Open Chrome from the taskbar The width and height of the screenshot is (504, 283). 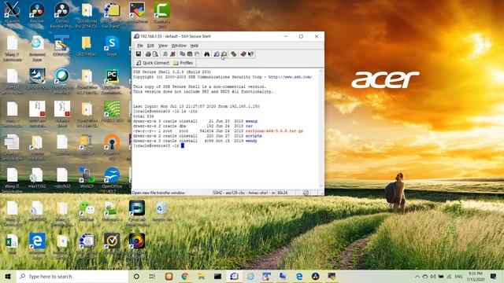pos(185,276)
